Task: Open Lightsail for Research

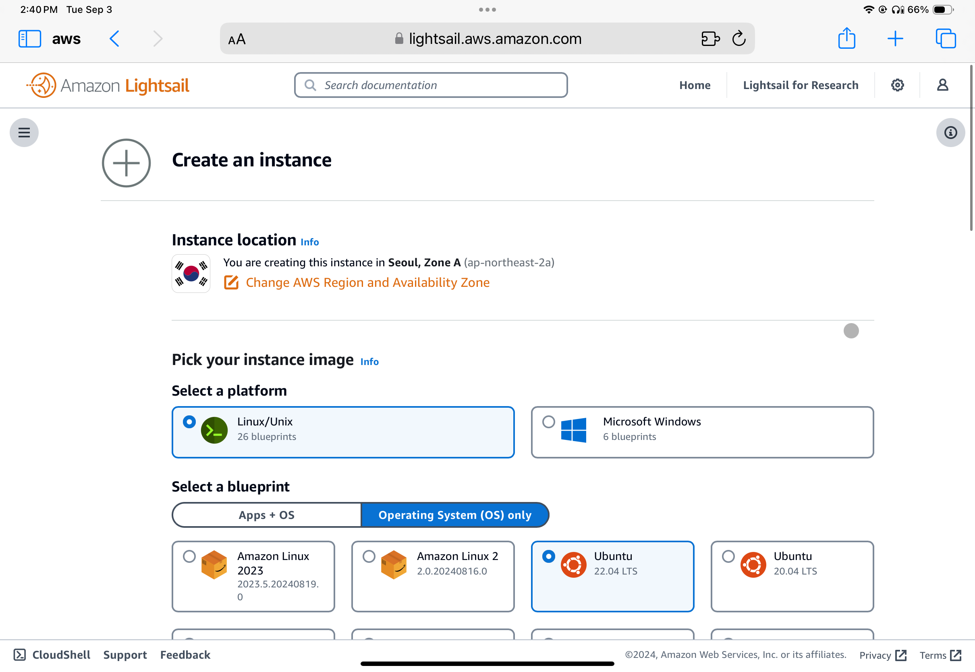Action: pyautogui.click(x=800, y=85)
